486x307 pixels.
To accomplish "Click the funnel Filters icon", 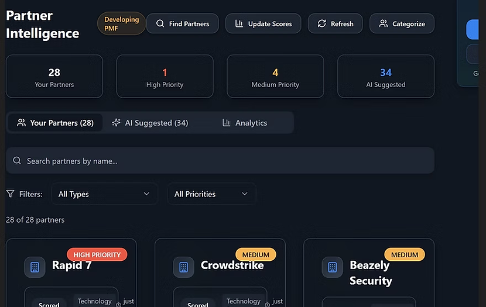I will pyautogui.click(x=10, y=194).
